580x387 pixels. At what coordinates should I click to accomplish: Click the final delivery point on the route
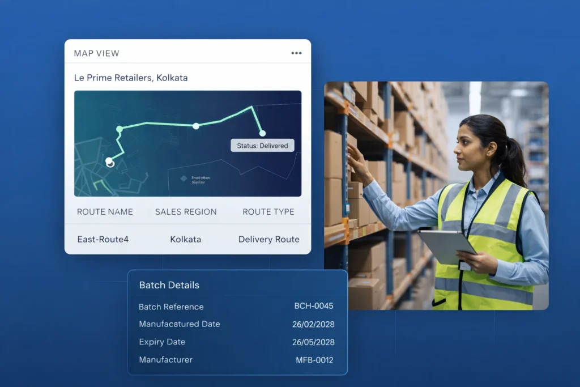[262, 133]
